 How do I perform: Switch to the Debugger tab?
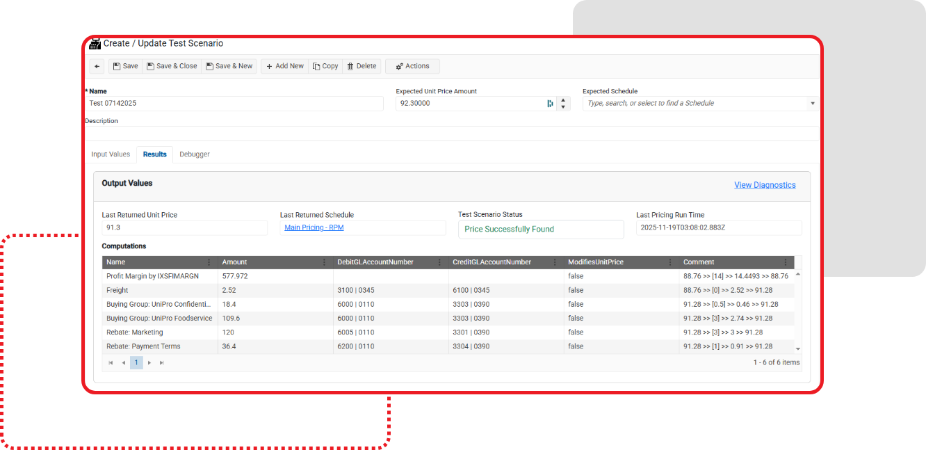(x=195, y=154)
